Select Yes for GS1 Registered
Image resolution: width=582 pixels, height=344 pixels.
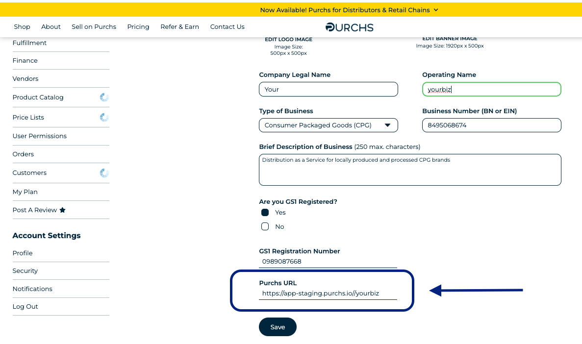click(265, 212)
